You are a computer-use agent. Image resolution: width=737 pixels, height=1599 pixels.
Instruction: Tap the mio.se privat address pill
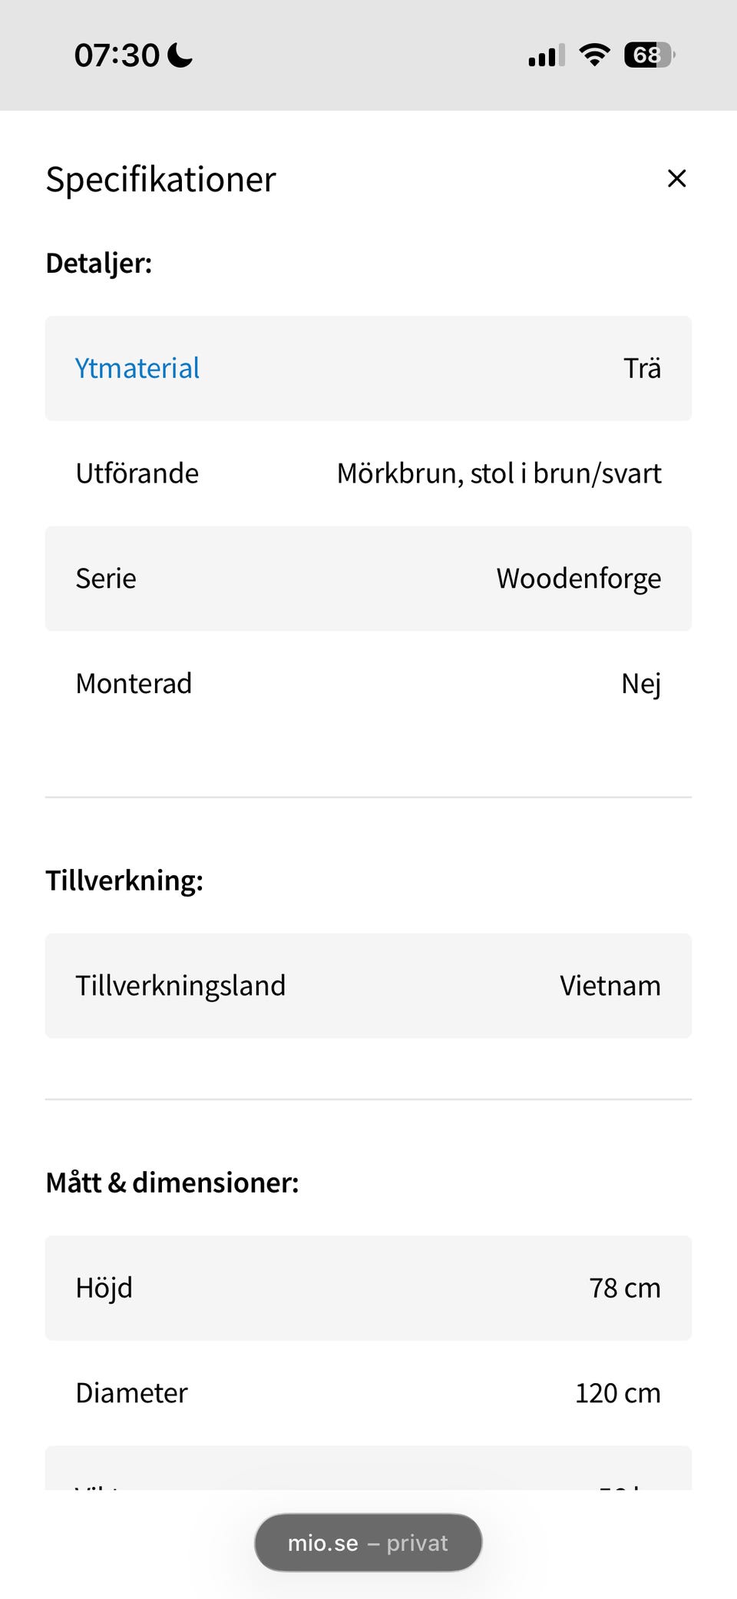pos(368,1543)
